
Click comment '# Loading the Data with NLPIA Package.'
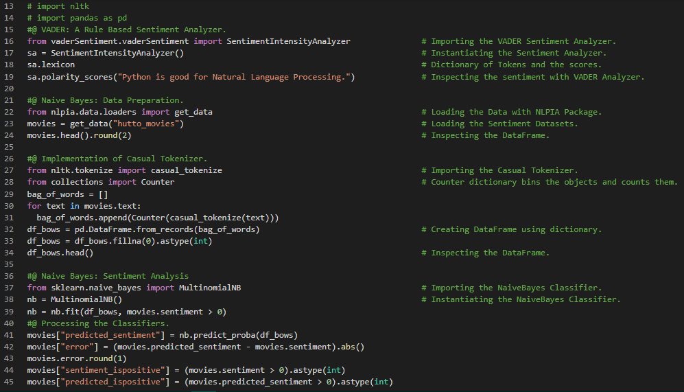click(512, 112)
